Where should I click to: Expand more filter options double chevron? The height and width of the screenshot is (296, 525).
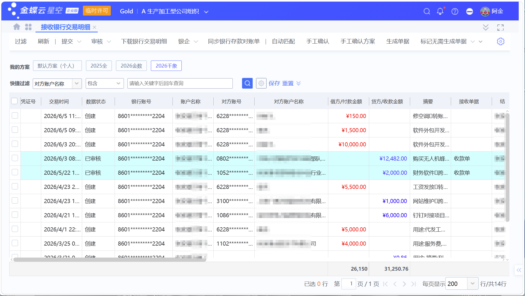(299, 83)
